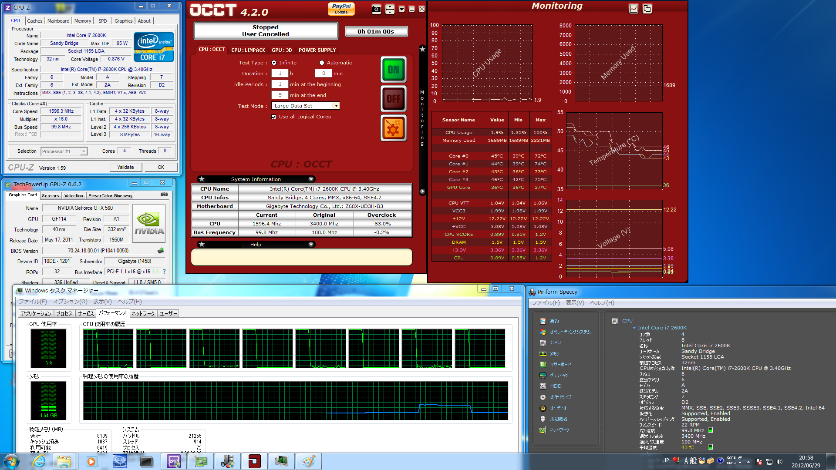Image resolution: width=836 pixels, height=470 pixels.
Task: Select the Automatic test type radio
Action: point(322,63)
